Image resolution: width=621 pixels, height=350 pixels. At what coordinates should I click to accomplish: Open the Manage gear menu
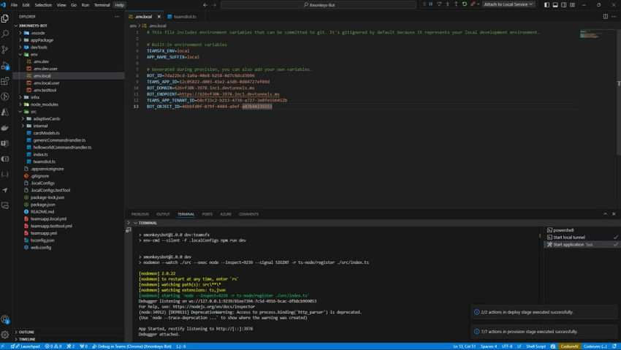[x=5, y=335]
